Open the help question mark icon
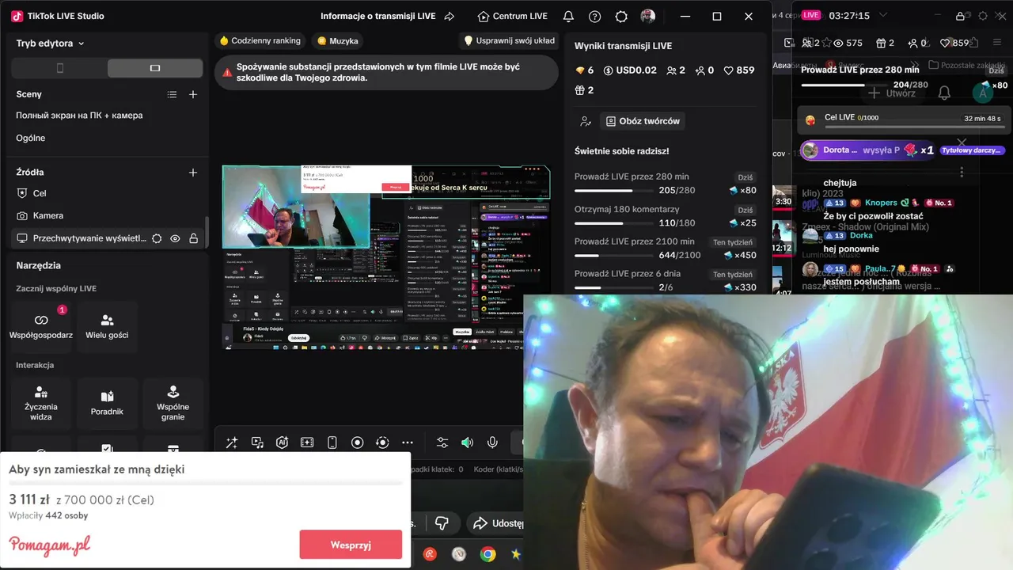 [x=595, y=16]
